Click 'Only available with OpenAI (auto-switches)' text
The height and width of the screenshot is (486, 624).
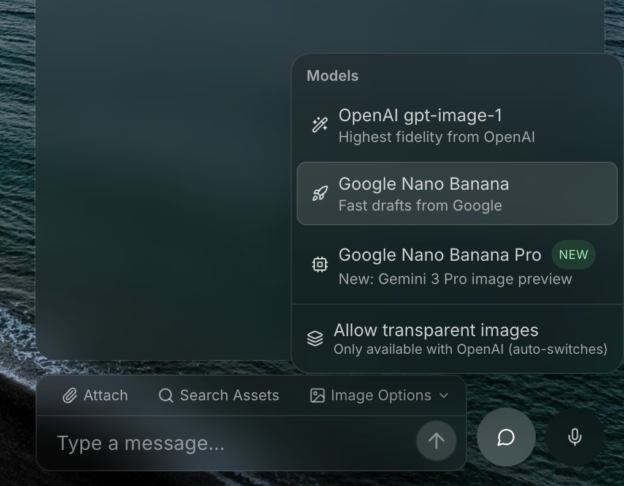click(470, 350)
